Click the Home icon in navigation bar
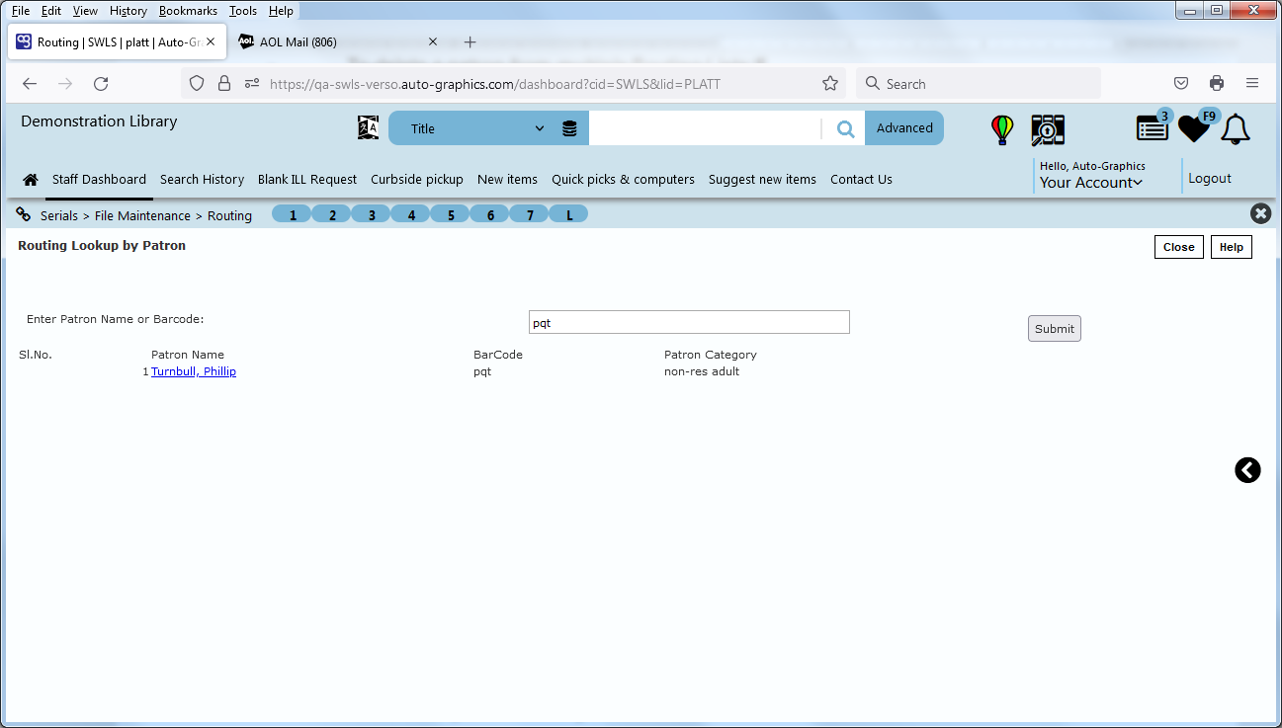 (31, 180)
